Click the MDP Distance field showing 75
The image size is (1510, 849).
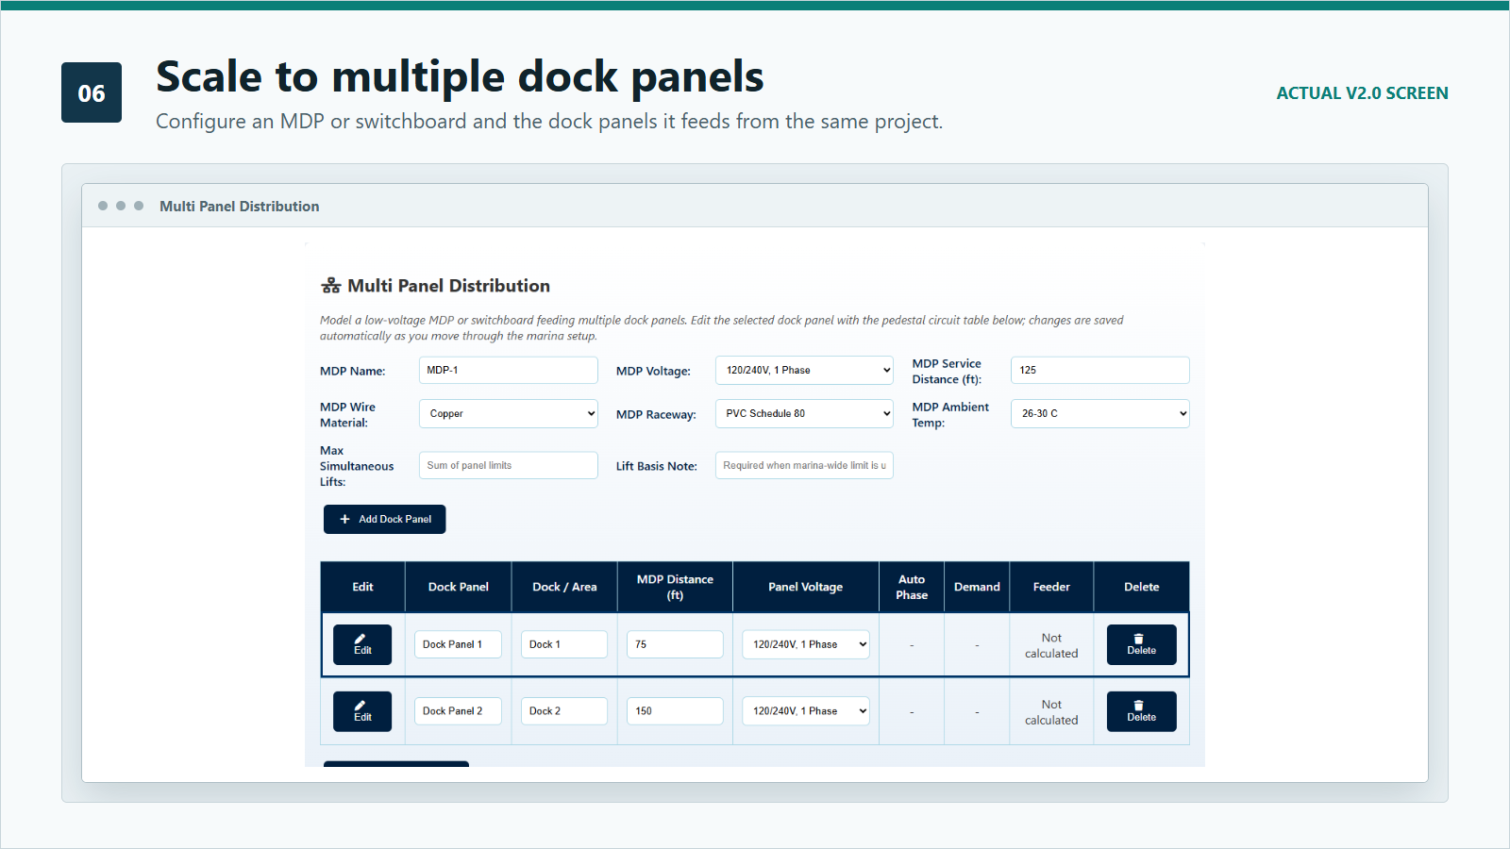coord(675,644)
